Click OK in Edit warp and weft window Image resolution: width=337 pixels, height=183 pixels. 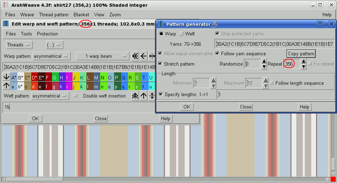point(36,119)
